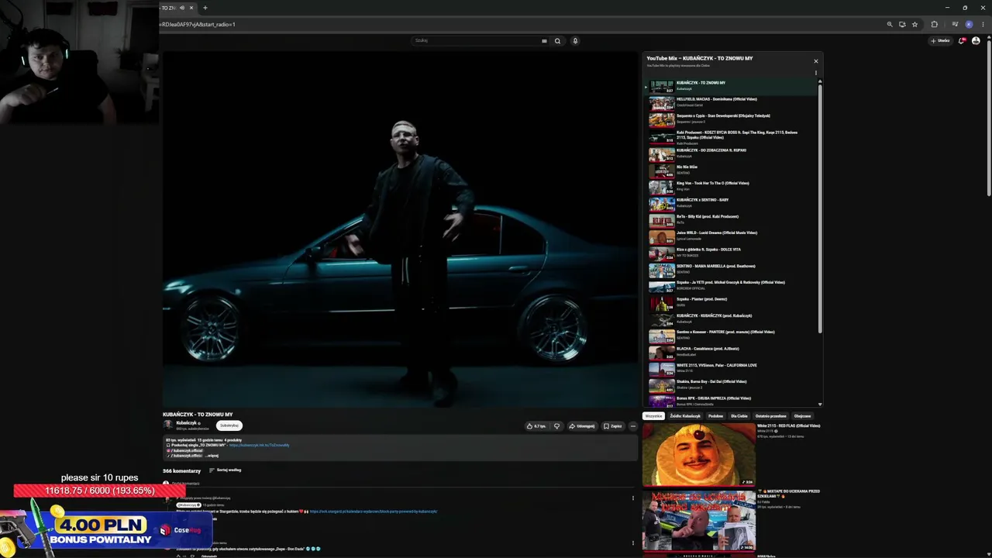
Task: Select KOSZT BYCIA BOSS in the playlist
Action: coord(732,137)
